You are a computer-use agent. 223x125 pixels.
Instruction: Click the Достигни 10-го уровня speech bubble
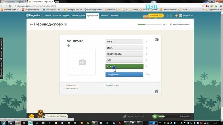(x=56, y=116)
